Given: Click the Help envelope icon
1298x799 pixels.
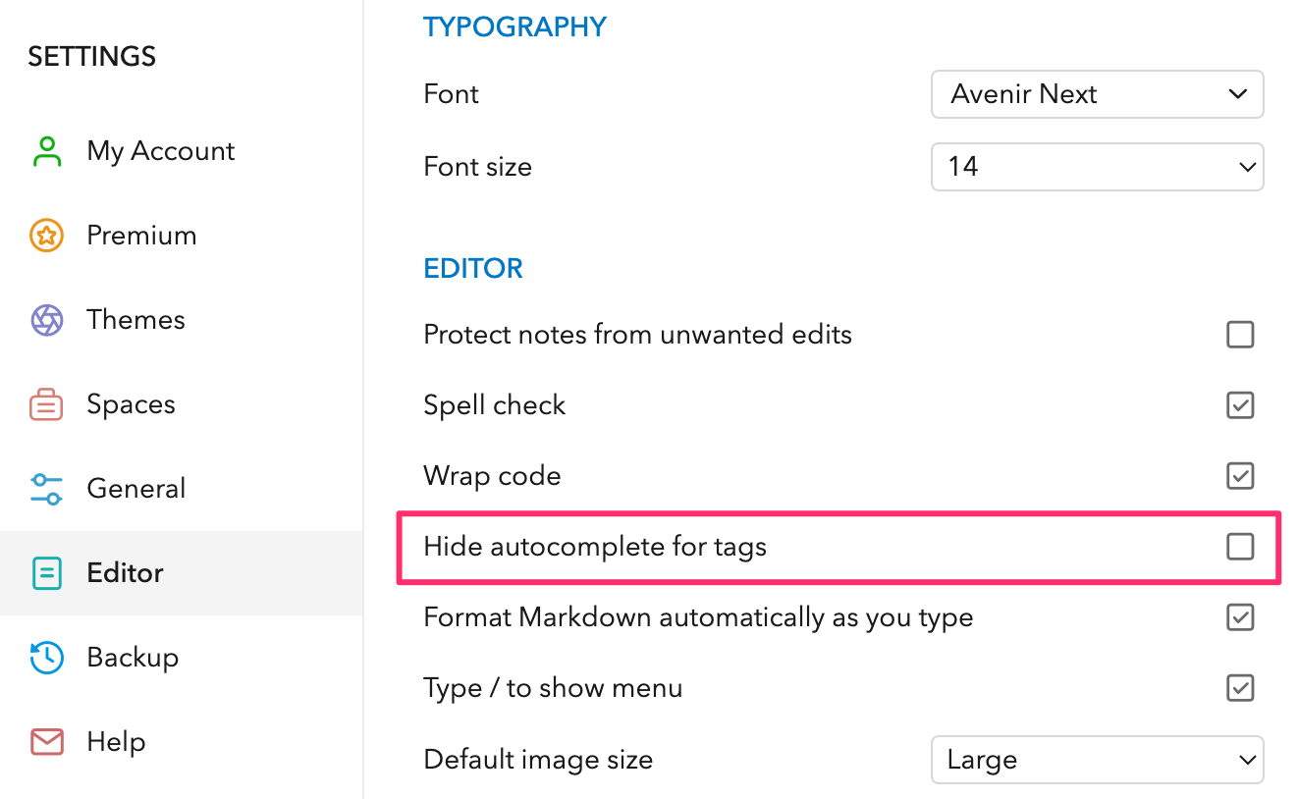Looking at the screenshot, I should [46, 742].
